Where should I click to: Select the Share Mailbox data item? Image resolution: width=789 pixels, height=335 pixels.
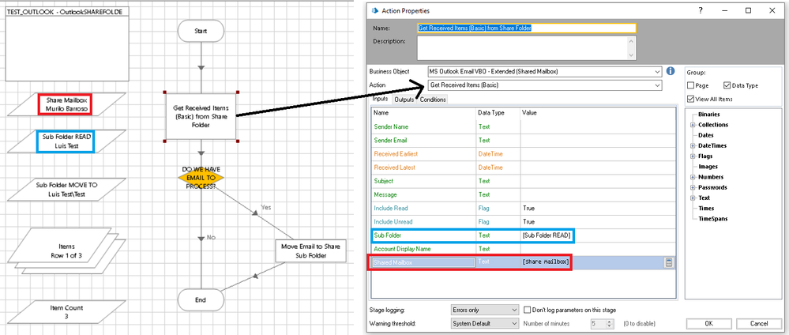click(65, 104)
